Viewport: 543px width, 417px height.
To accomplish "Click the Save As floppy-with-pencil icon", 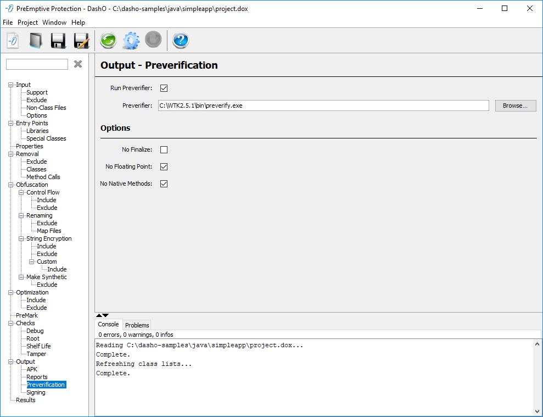I will click(x=81, y=41).
